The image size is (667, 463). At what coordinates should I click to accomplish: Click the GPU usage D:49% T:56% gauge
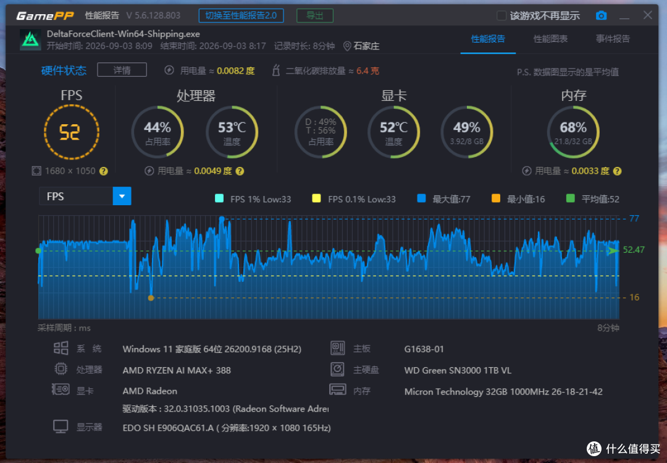click(x=321, y=132)
